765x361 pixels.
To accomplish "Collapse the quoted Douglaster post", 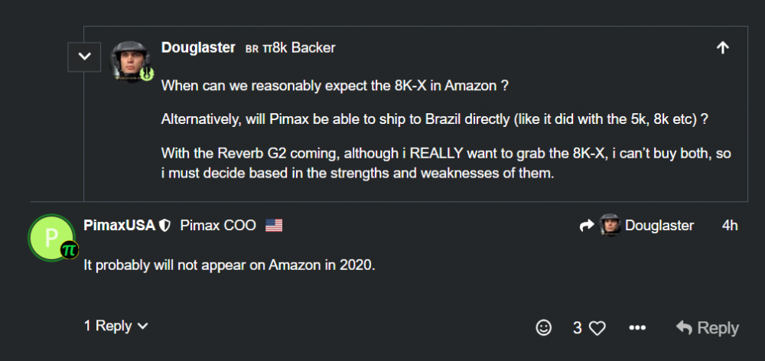I will 85,57.
